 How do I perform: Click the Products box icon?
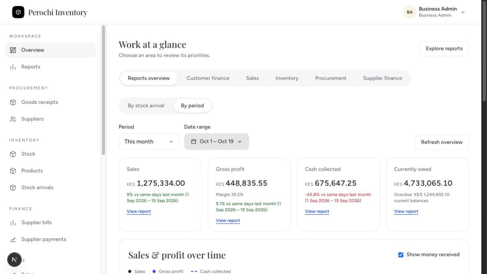(x=13, y=171)
